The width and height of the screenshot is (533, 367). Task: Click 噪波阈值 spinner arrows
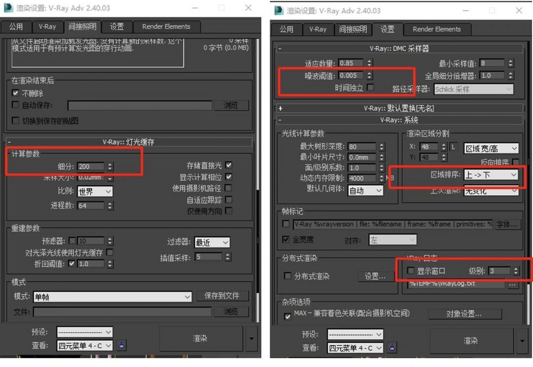(369, 75)
